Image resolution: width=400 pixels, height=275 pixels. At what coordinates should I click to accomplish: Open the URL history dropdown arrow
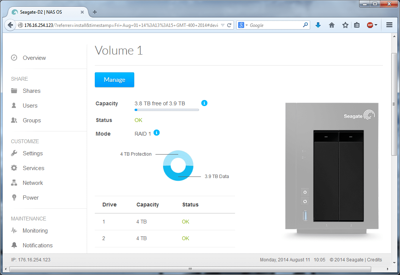point(223,25)
